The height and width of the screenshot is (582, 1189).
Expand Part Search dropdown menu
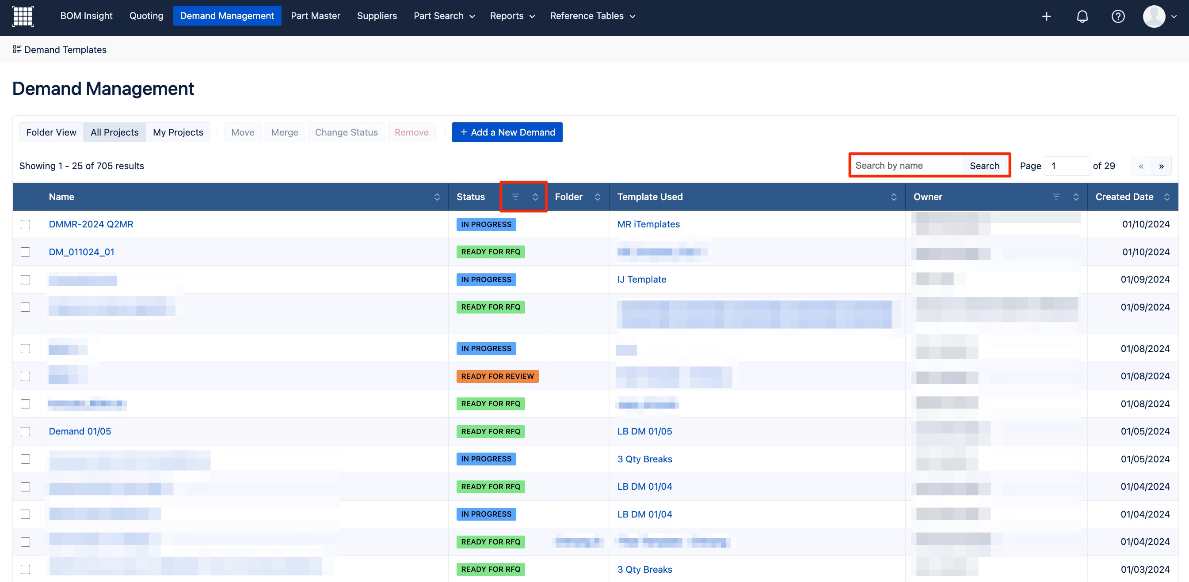444,16
